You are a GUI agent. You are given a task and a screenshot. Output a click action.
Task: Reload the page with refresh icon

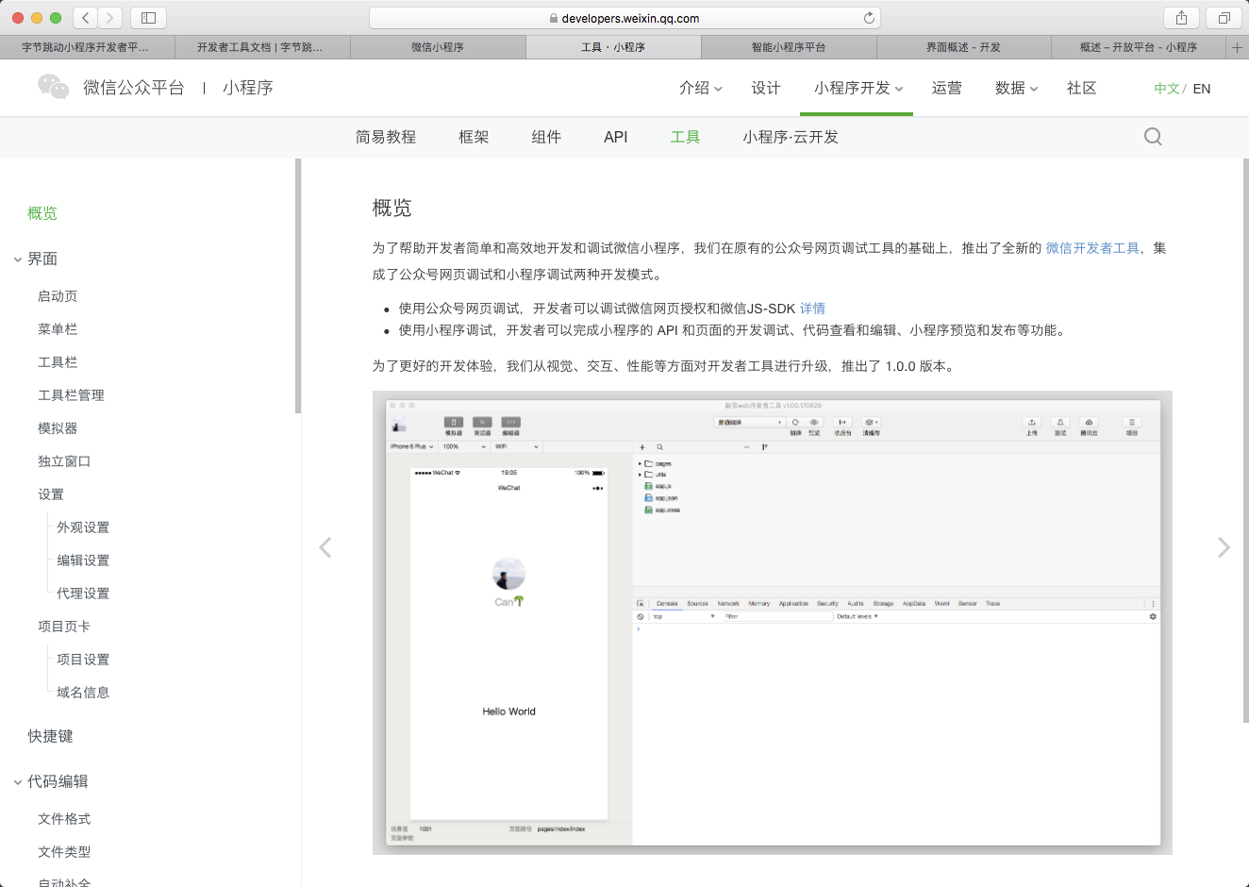pos(869,18)
